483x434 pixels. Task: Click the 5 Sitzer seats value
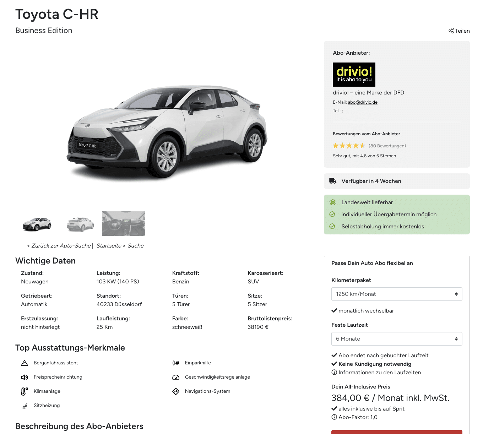coord(257,304)
